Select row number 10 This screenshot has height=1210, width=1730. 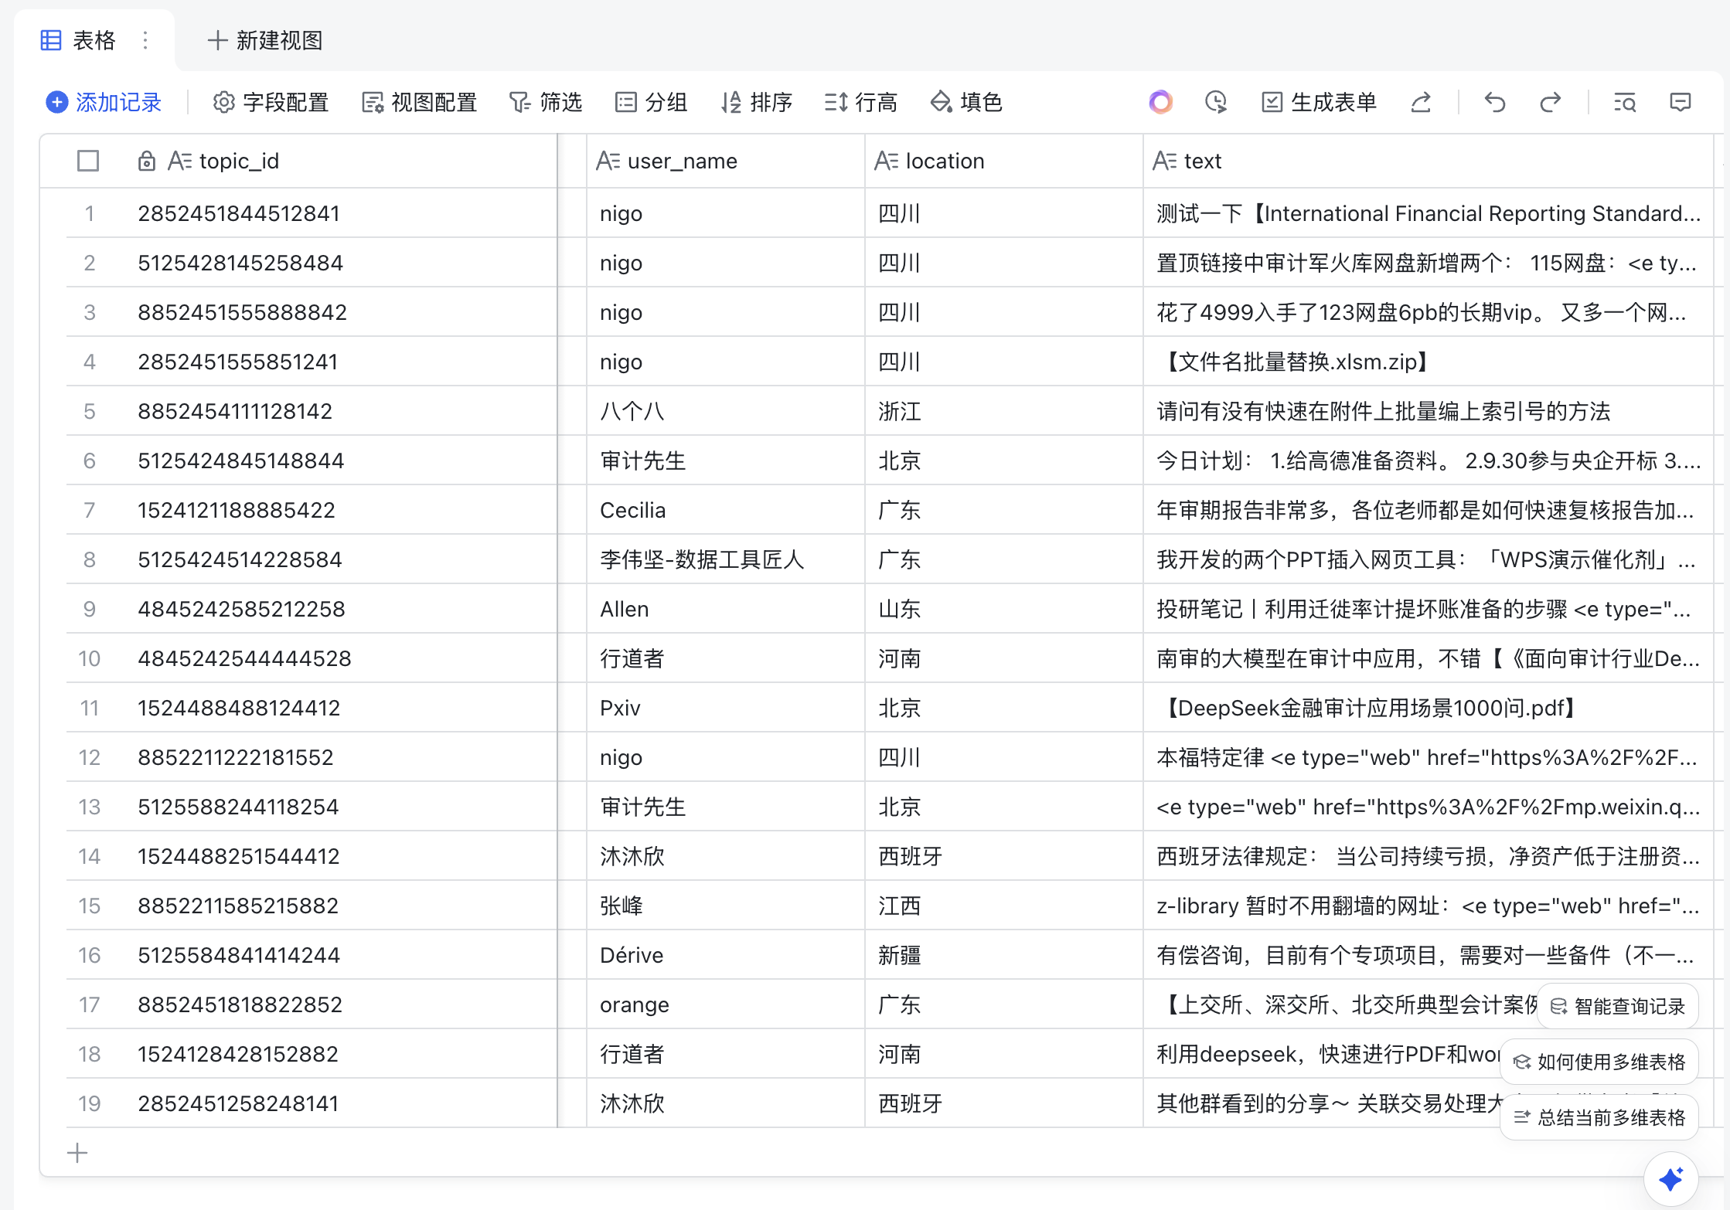pos(89,658)
